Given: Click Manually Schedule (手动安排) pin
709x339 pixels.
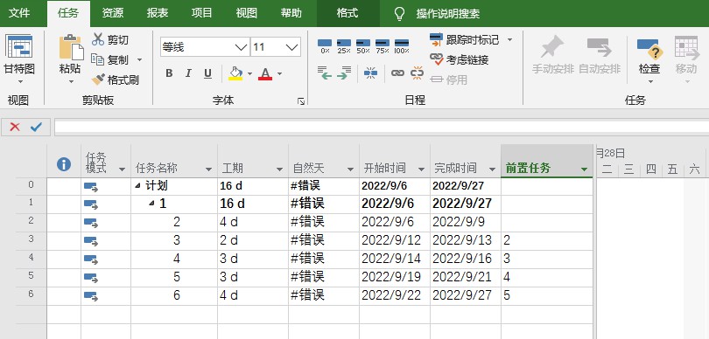Looking at the screenshot, I should pyautogui.click(x=552, y=55).
